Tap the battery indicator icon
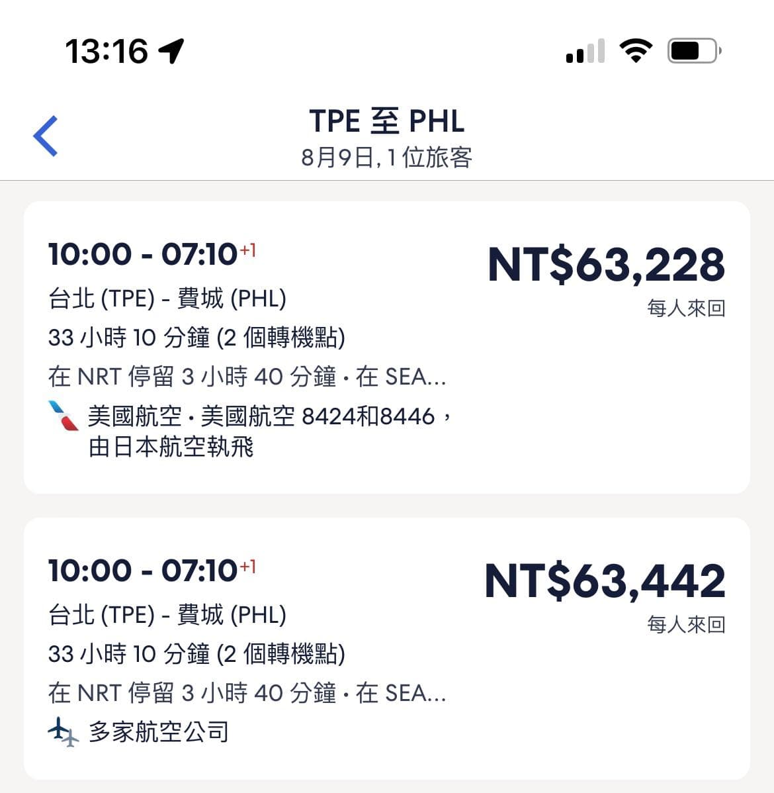The image size is (774, 793). 693,51
